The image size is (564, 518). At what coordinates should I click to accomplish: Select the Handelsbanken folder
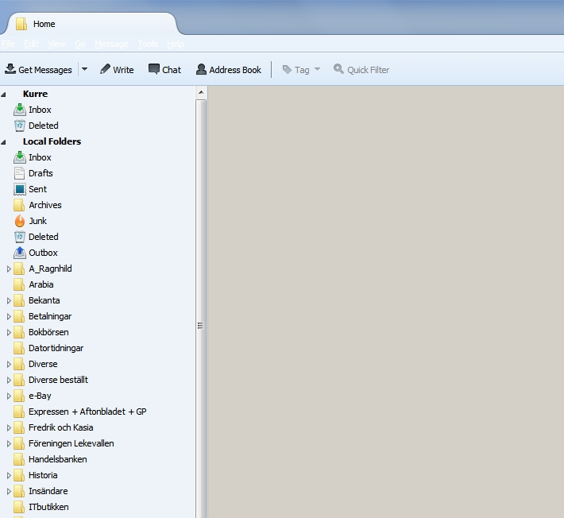(57, 459)
